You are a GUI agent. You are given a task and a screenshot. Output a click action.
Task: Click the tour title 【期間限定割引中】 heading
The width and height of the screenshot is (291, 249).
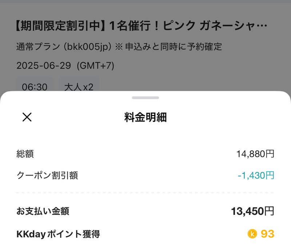pos(142,26)
